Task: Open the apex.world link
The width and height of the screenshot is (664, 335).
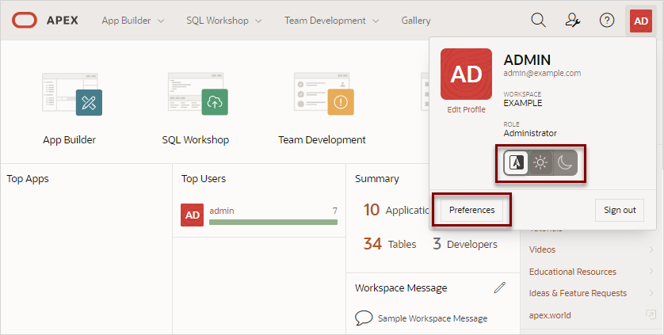Action: [550, 315]
